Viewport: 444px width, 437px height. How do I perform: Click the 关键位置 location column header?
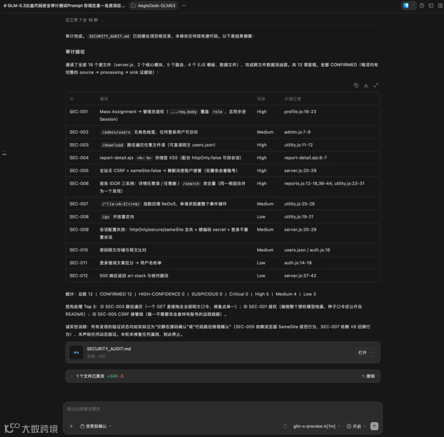293,99
